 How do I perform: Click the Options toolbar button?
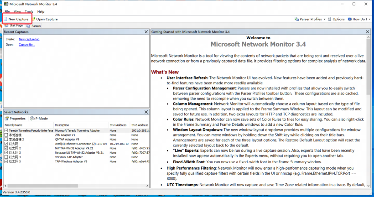pyautogui.click(x=336, y=19)
